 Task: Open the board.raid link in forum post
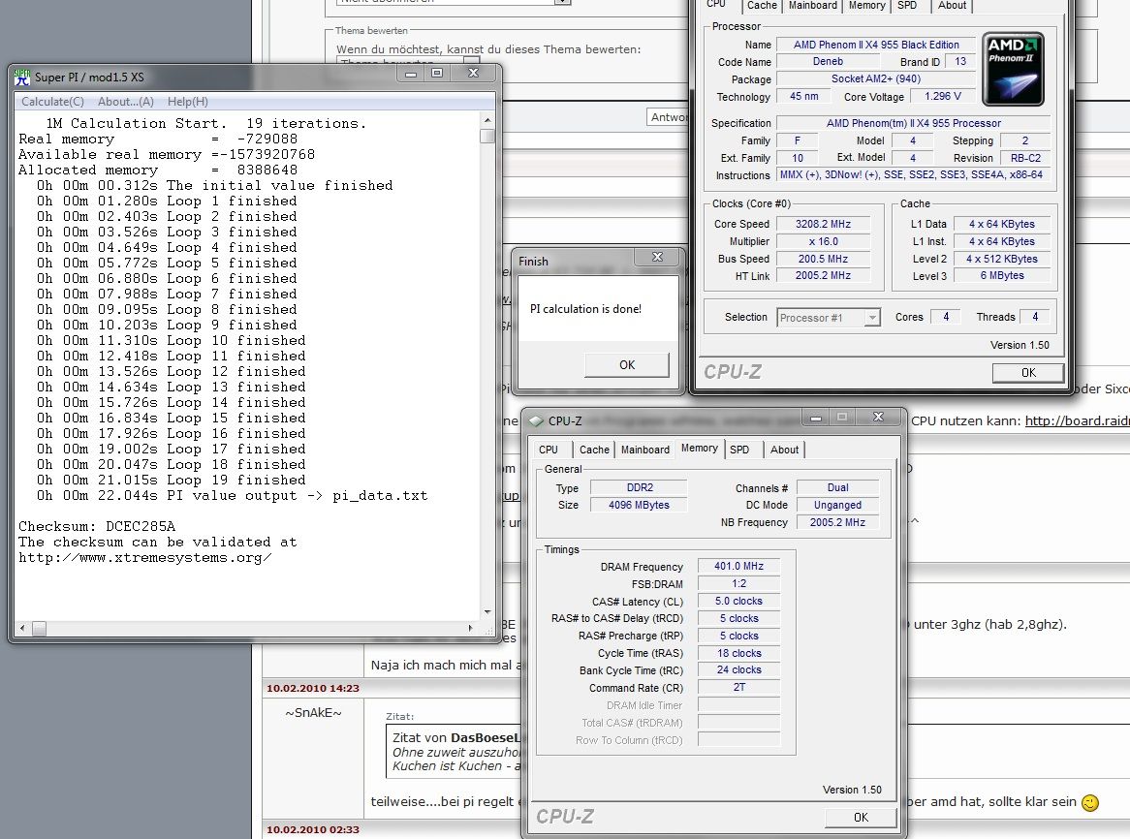pos(1077,420)
